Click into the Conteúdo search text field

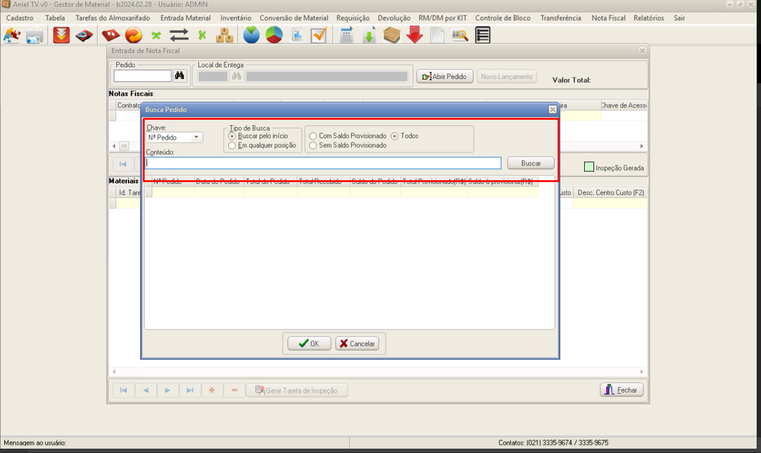[x=323, y=163]
